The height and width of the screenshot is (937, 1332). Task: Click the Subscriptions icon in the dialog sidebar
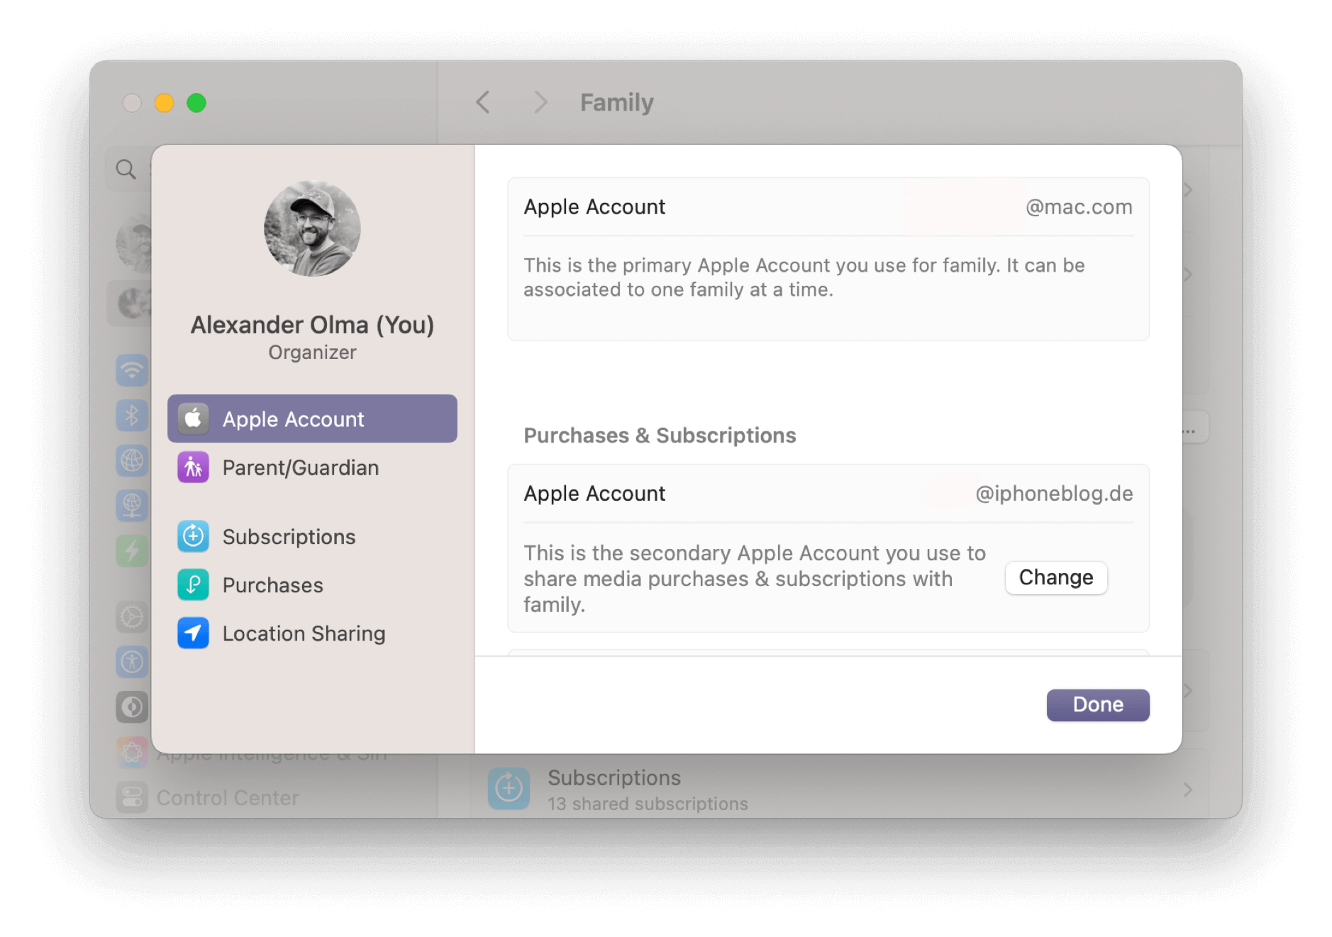[193, 536]
